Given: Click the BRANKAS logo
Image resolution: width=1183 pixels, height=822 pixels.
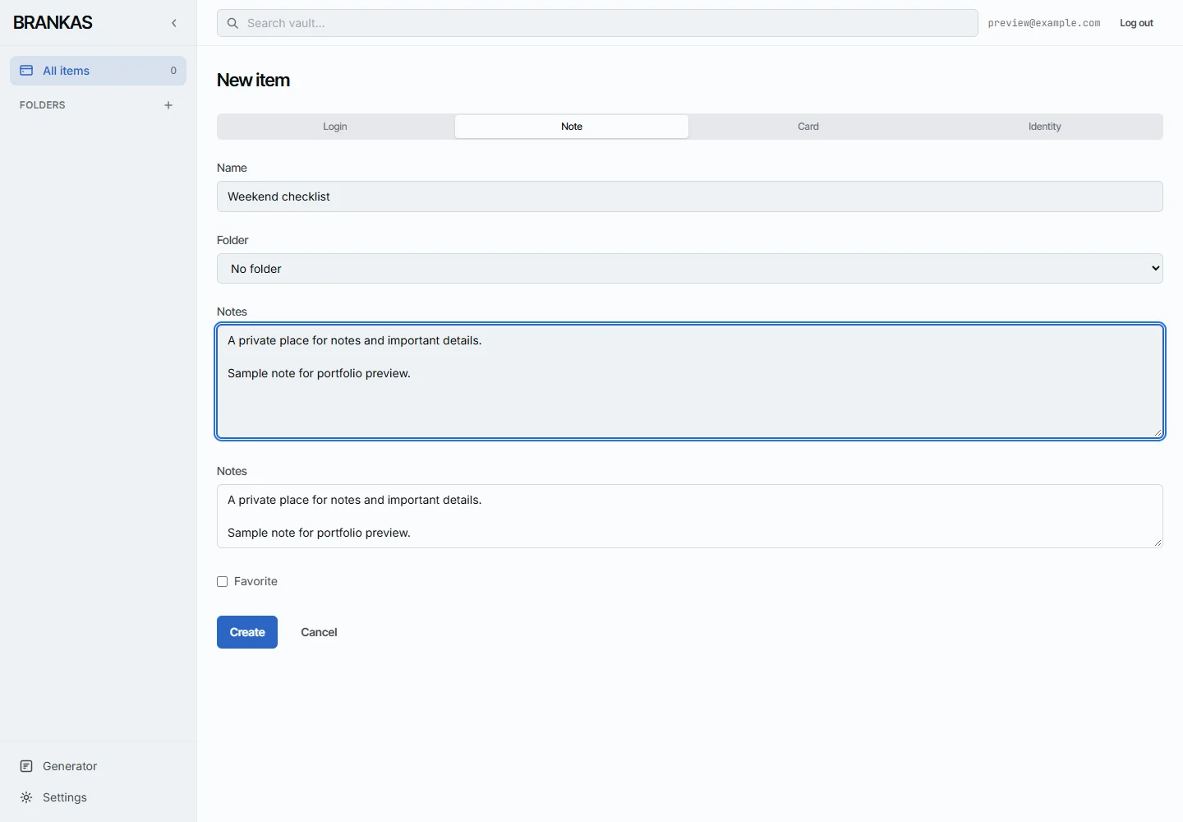Looking at the screenshot, I should 53,23.
